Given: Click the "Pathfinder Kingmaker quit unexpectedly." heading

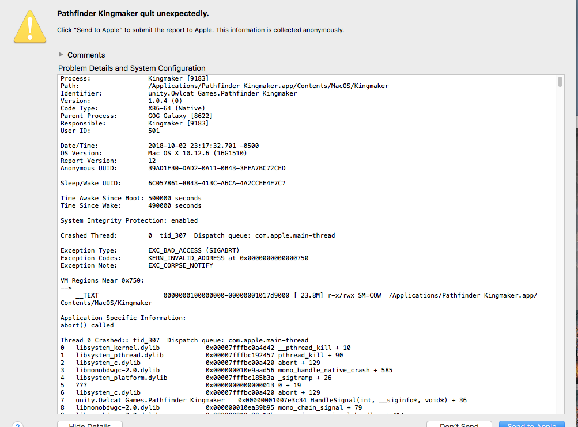Looking at the screenshot, I should tap(133, 14).
